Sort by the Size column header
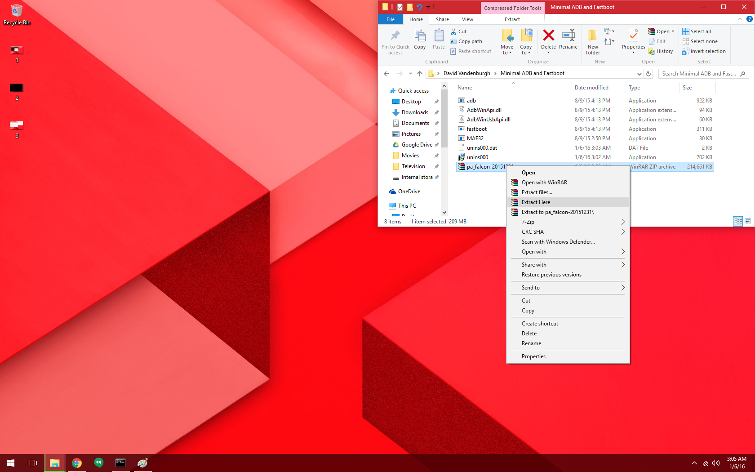Screen dimensions: 755x472 coord(687,88)
